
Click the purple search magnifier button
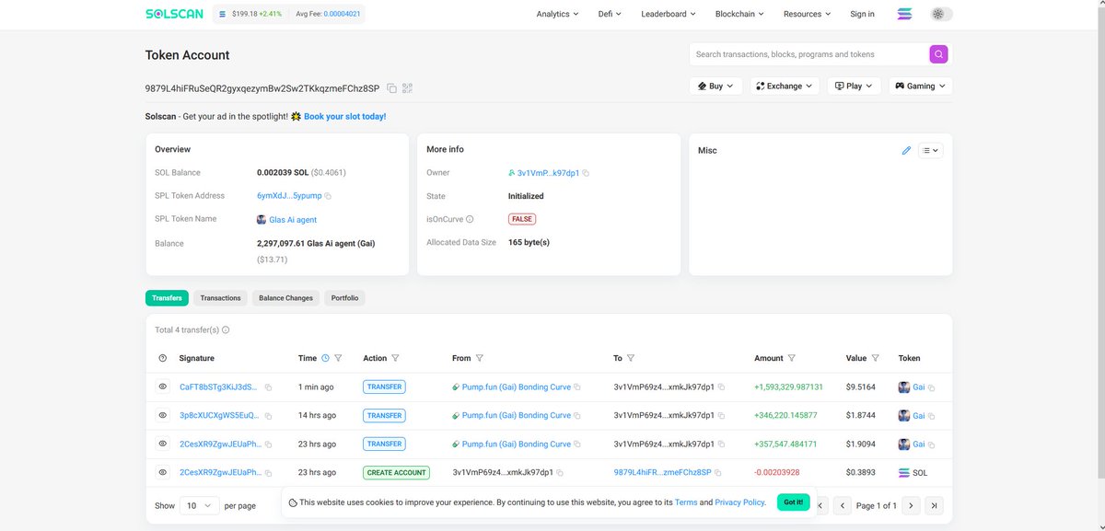tap(938, 54)
